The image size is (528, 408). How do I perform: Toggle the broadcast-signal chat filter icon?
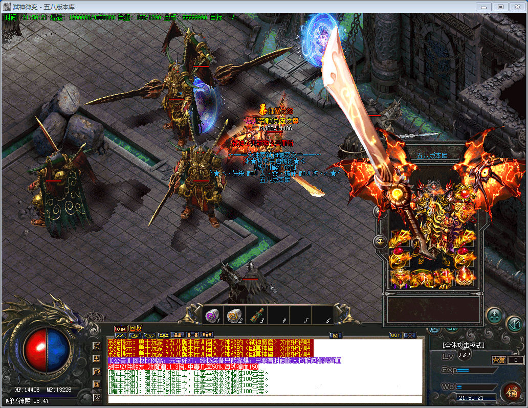tap(97, 398)
